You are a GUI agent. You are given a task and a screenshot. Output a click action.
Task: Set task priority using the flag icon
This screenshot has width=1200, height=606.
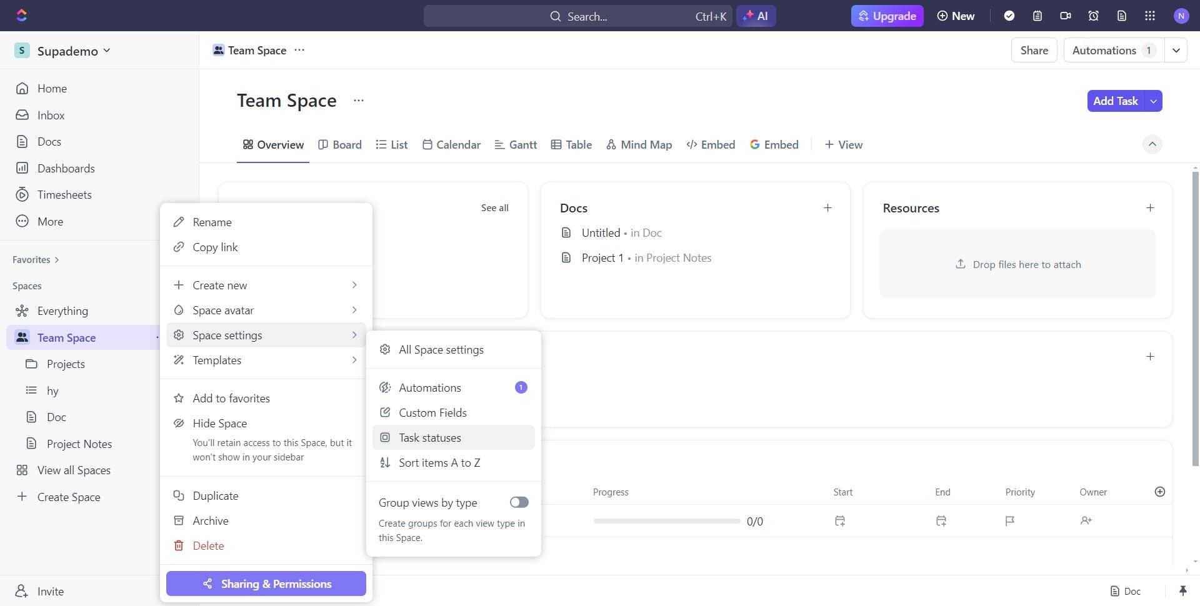(1009, 520)
